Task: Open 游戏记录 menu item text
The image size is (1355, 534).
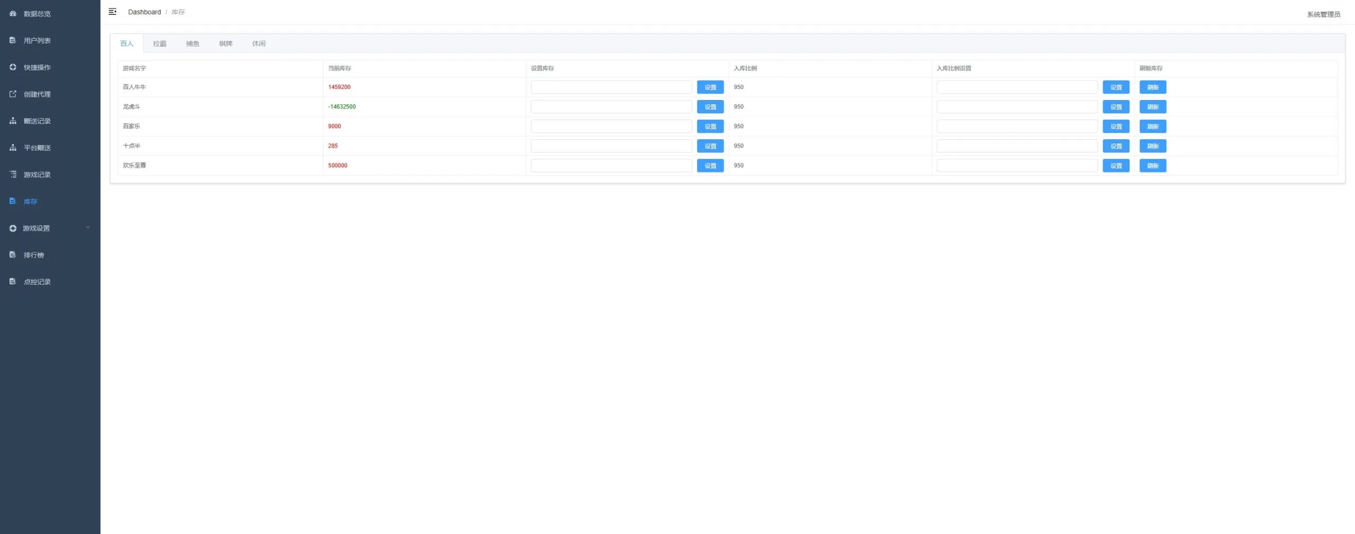Action: coord(37,174)
